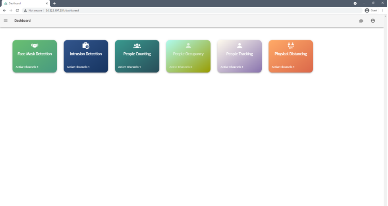Screen dimensions: 388x206
Task: Focus the address bar URL field
Action: [193, 11]
